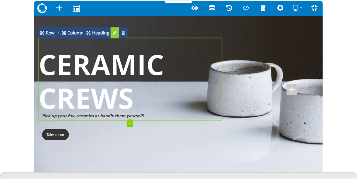Click the CERAMIC heading word

[x=101, y=65]
